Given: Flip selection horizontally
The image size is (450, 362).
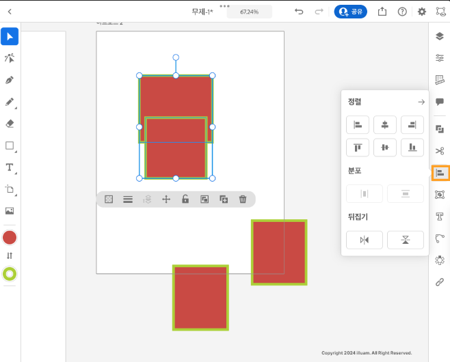Looking at the screenshot, I should point(365,240).
